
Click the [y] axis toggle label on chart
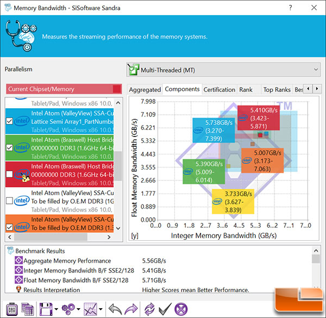(135, 236)
